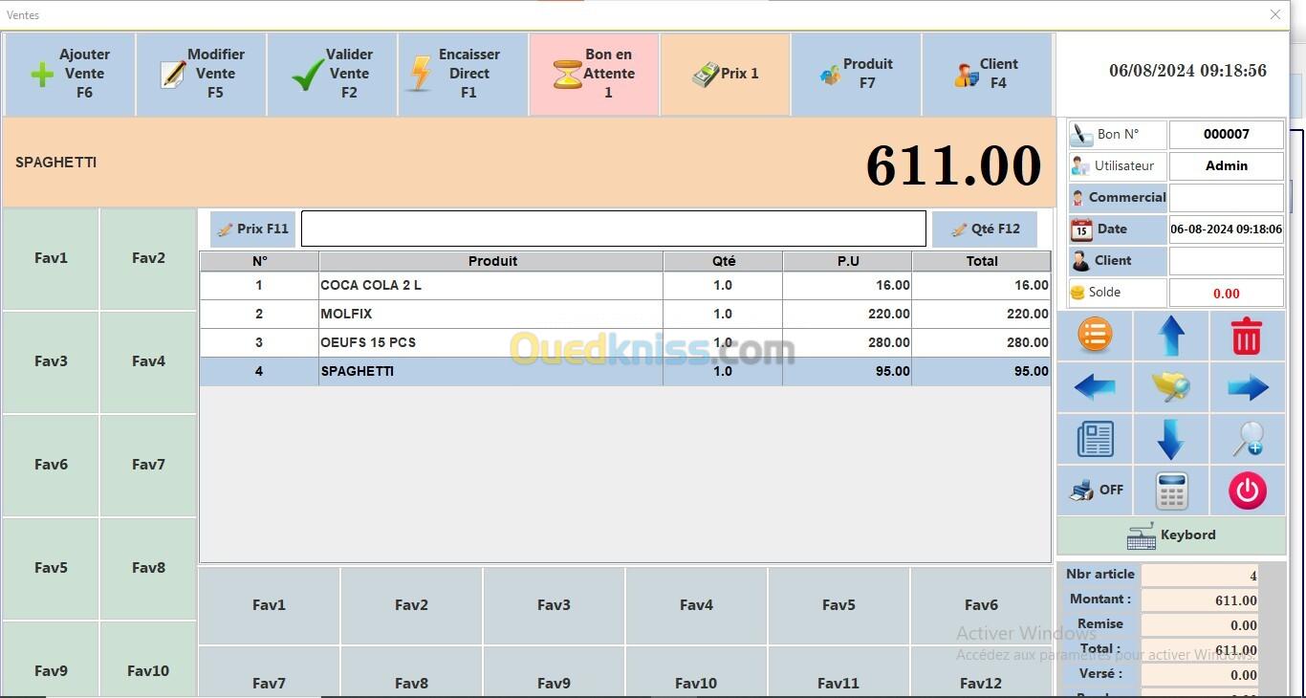Click Fav4 in the left favorites panel
The image size is (1306, 698).
click(148, 361)
